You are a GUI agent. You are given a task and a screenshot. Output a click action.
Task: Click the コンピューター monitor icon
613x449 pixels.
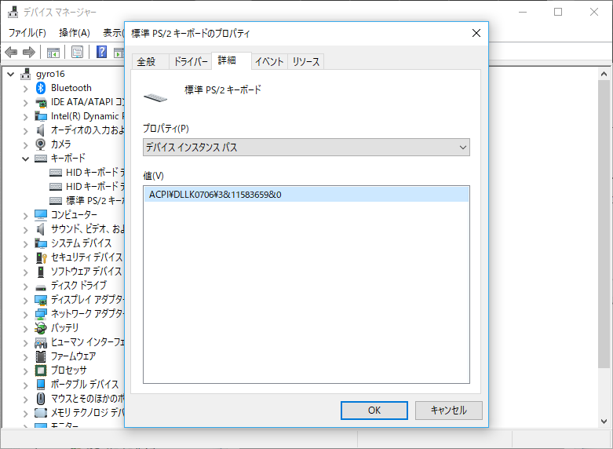click(41, 215)
